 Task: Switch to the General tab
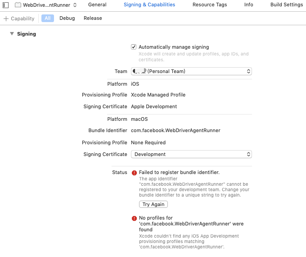coord(97,5)
